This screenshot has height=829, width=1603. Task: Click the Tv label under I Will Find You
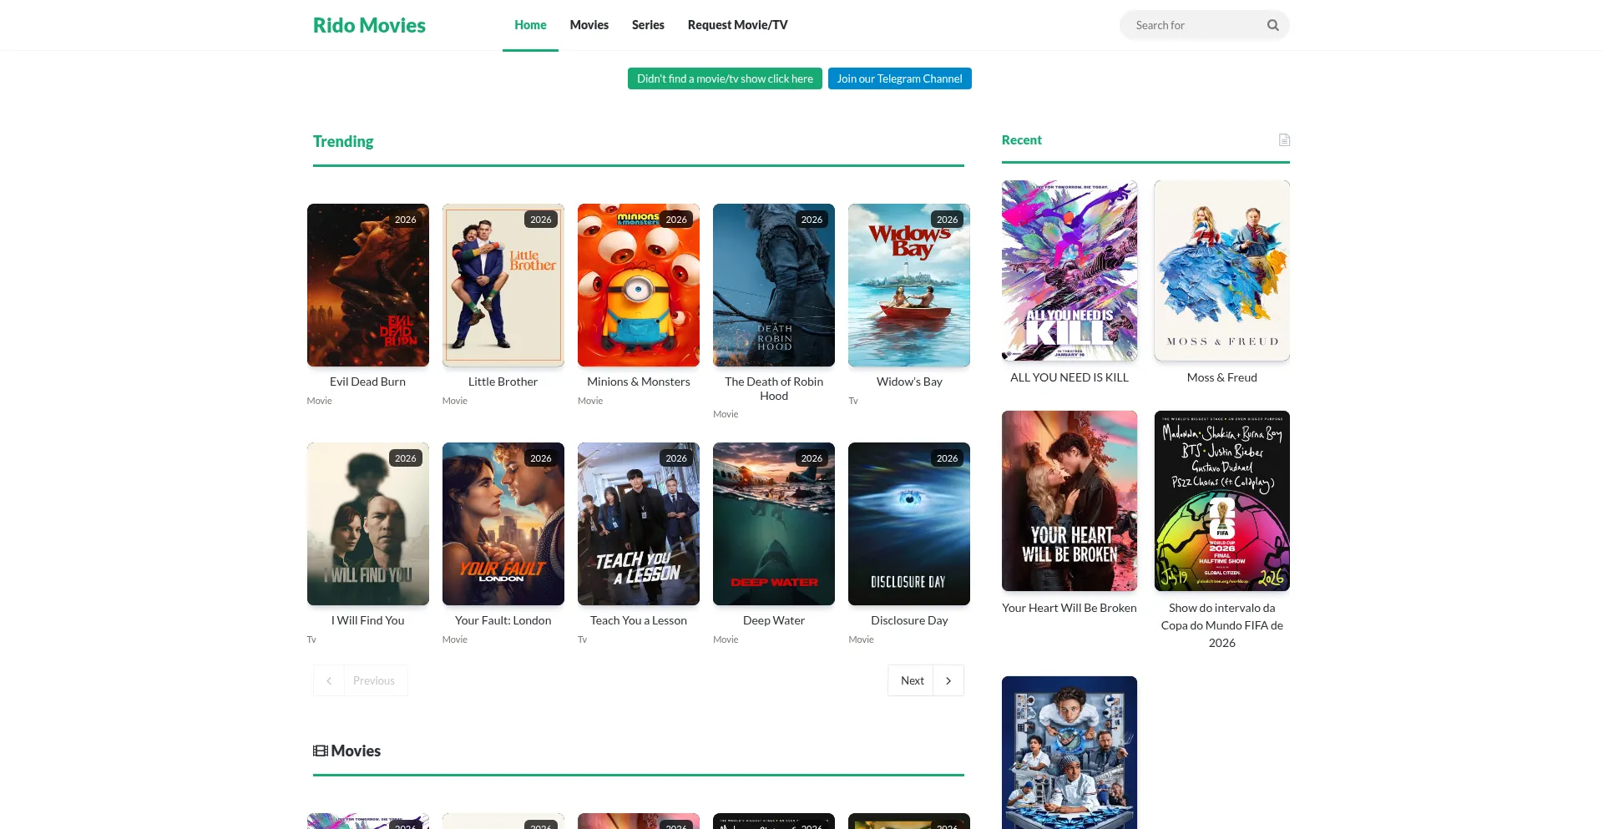click(311, 639)
